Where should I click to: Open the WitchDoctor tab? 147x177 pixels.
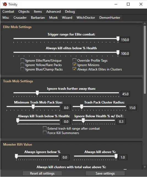(86, 18)
